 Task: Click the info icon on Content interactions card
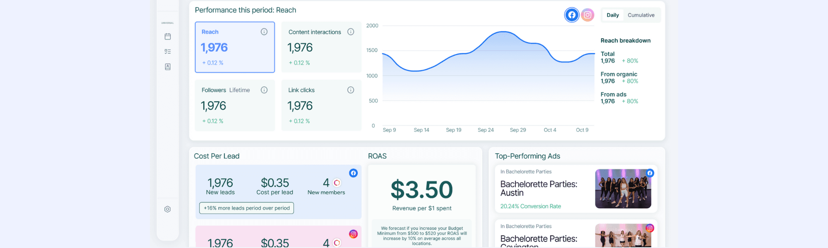(x=351, y=32)
